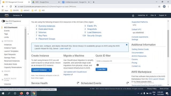Open the Ohio region dropdown
Image resolution: width=171 pixels, height=96 pixels.
pyautogui.click(x=153, y=15)
